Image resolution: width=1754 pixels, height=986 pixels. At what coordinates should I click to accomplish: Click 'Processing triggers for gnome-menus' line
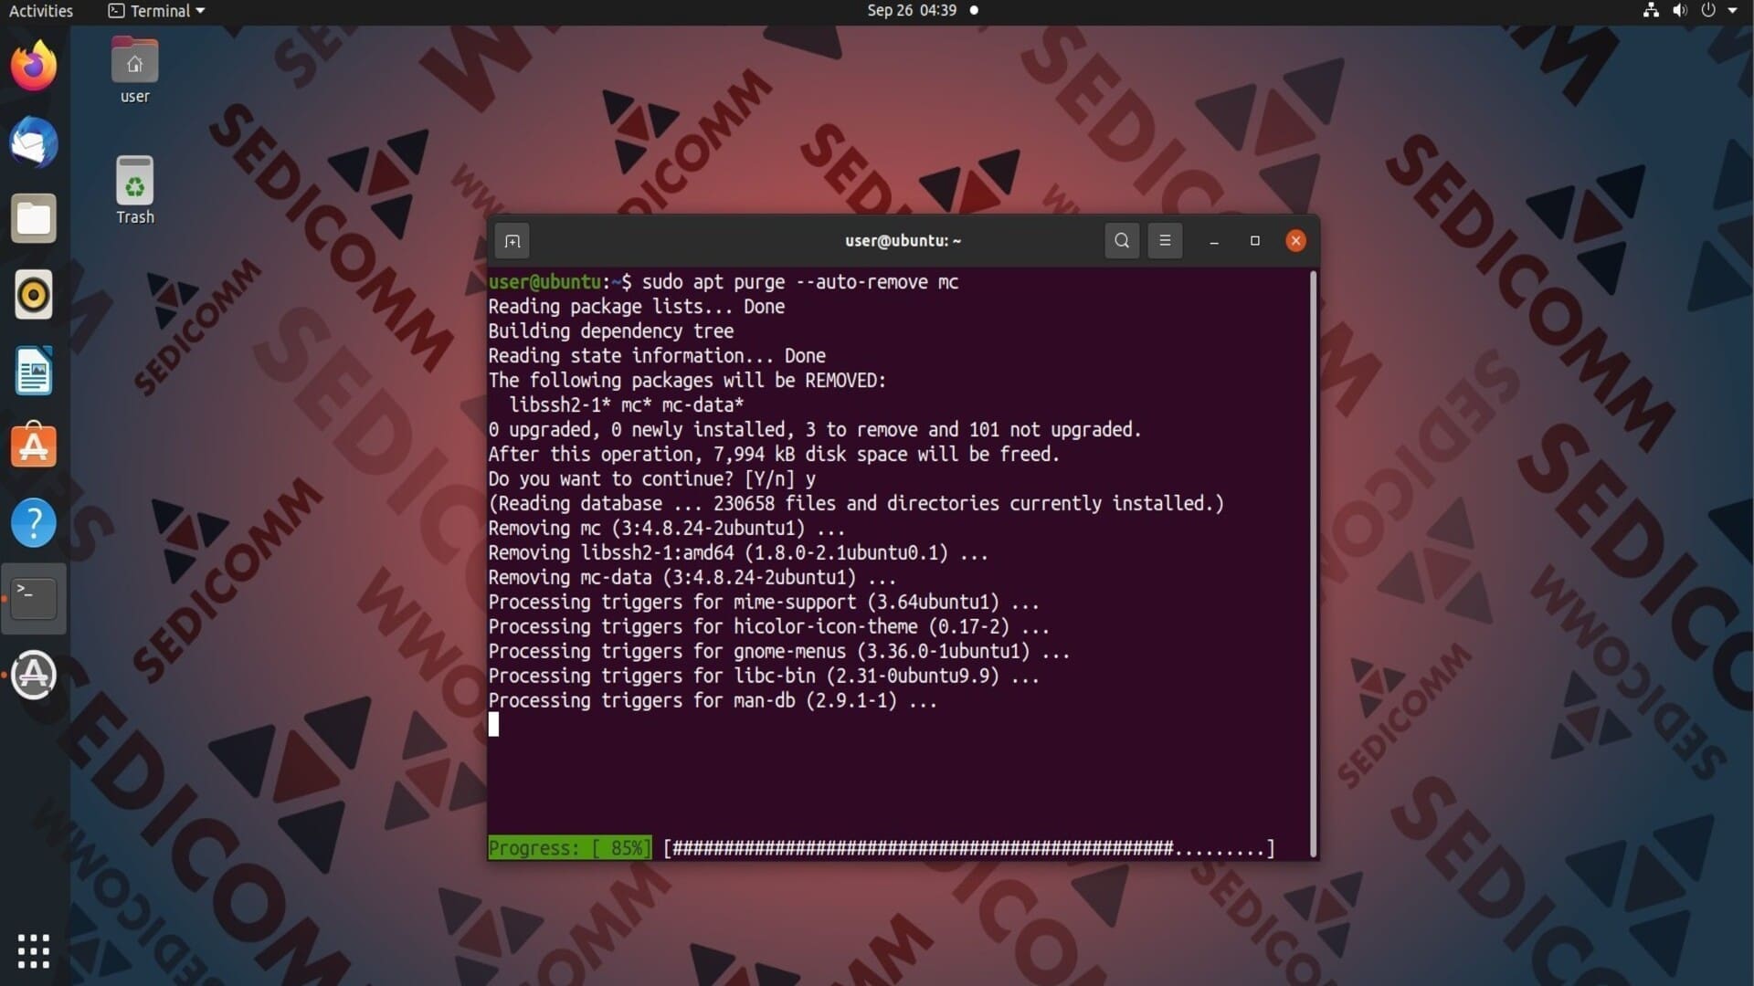click(x=779, y=652)
